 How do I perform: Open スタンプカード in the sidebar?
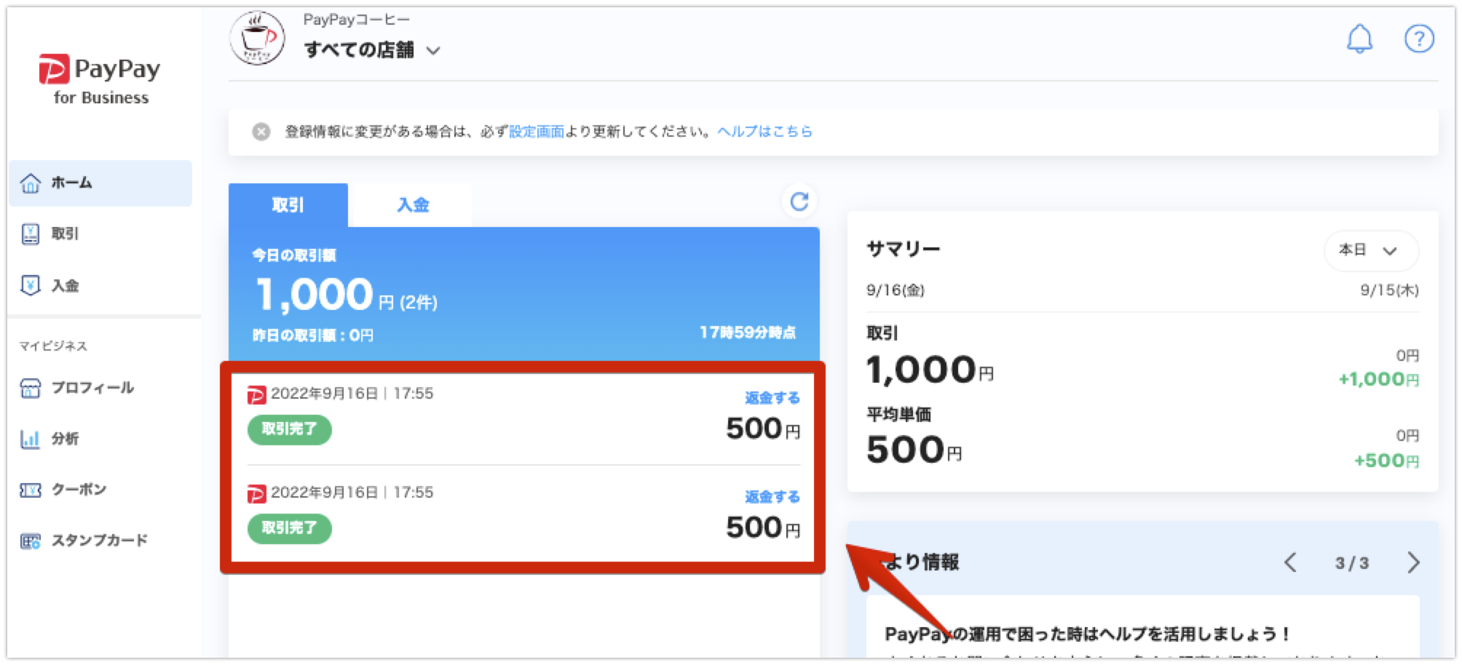[x=100, y=541]
